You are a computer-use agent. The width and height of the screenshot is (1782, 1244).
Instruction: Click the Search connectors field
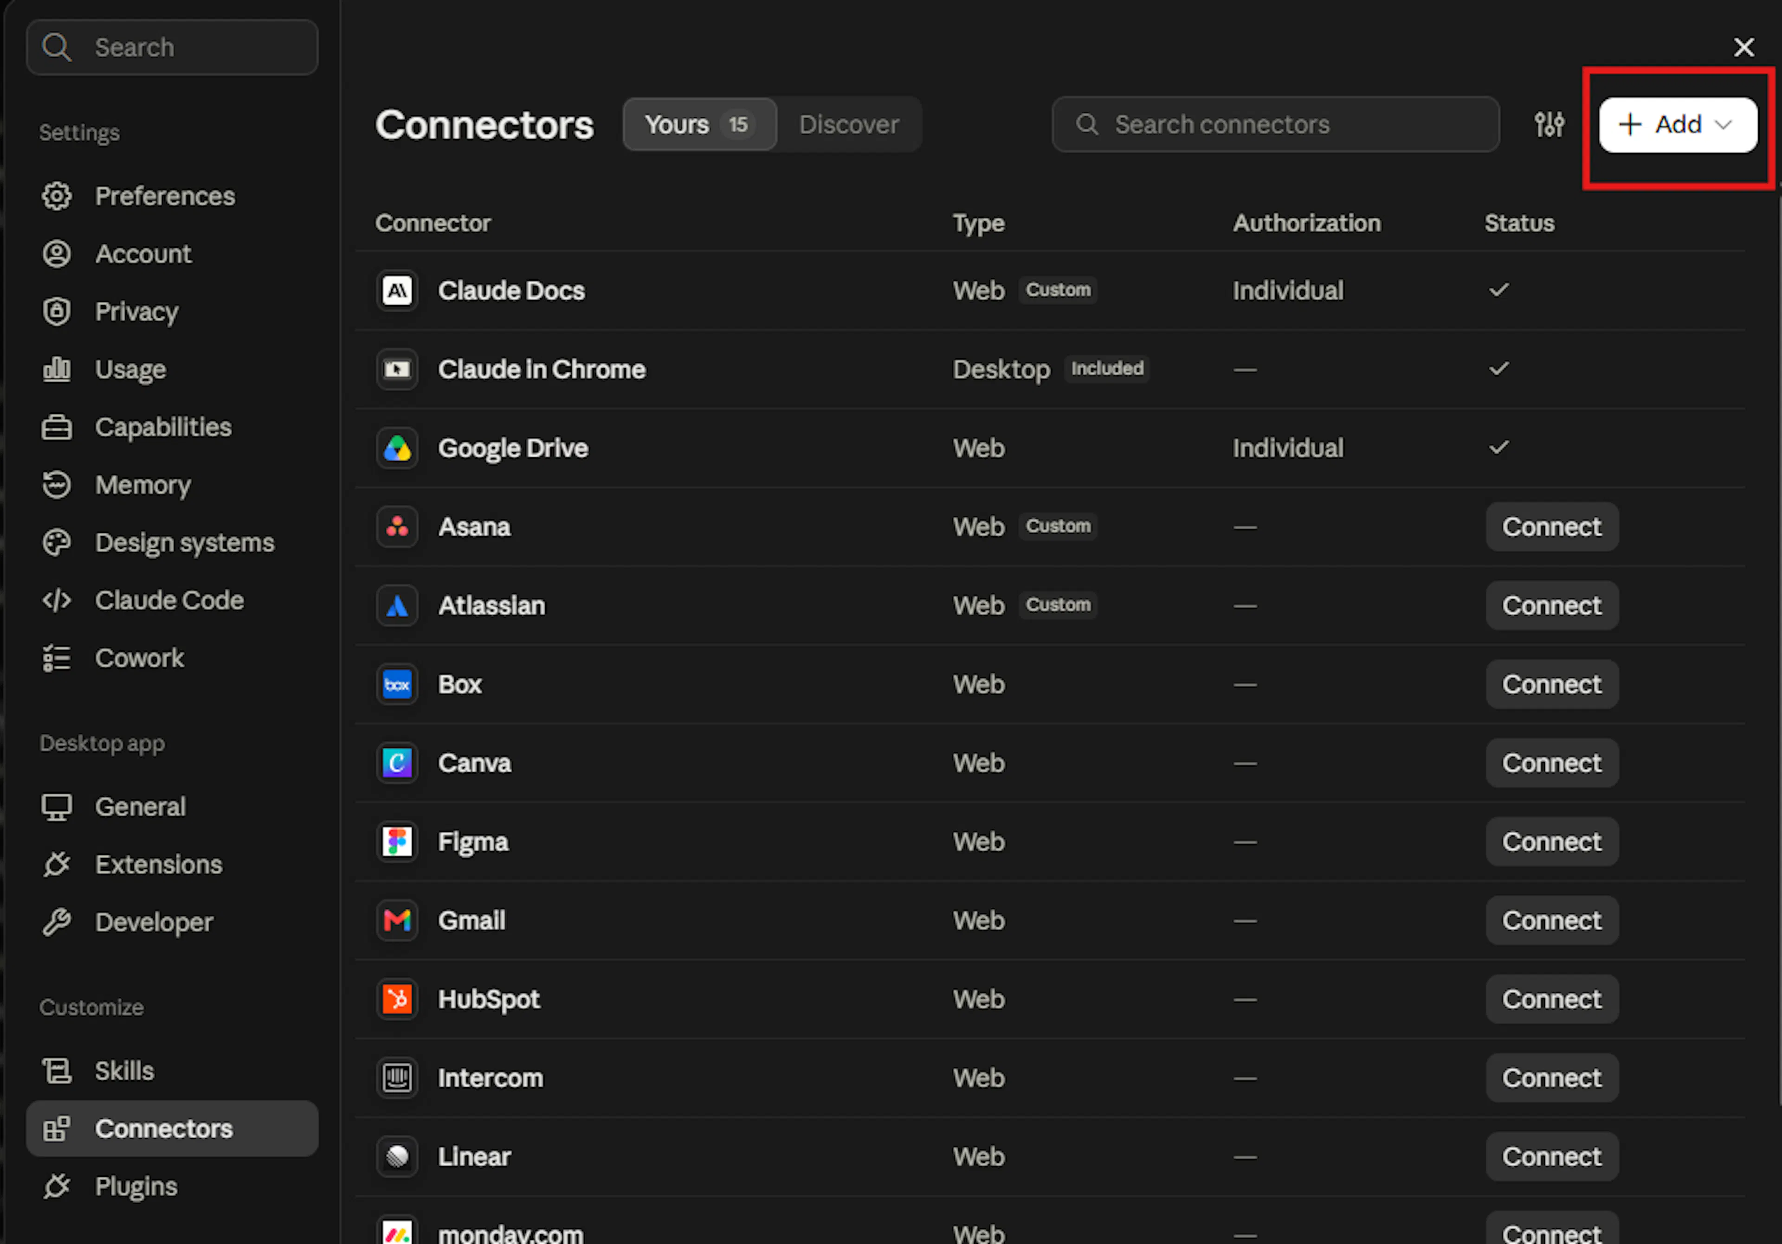point(1275,124)
